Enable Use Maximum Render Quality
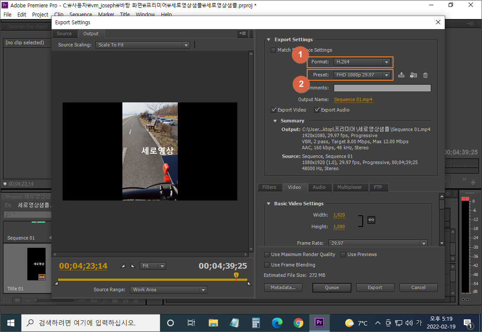Screen dimensions: 482x332 267,254
